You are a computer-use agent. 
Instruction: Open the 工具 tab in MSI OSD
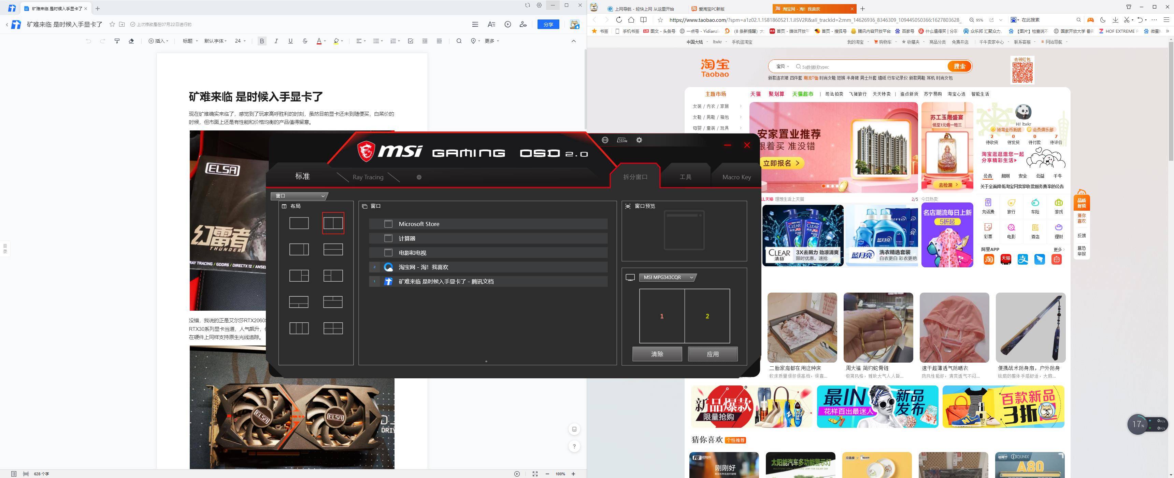pyautogui.click(x=685, y=177)
